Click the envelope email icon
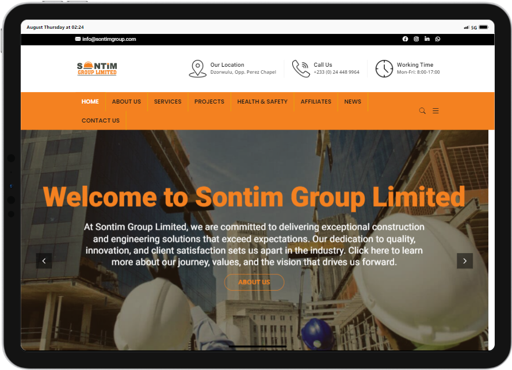Image resolution: width=512 pixels, height=370 pixels. pos(78,39)
